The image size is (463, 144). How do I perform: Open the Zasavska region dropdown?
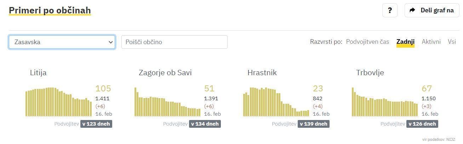62,42
